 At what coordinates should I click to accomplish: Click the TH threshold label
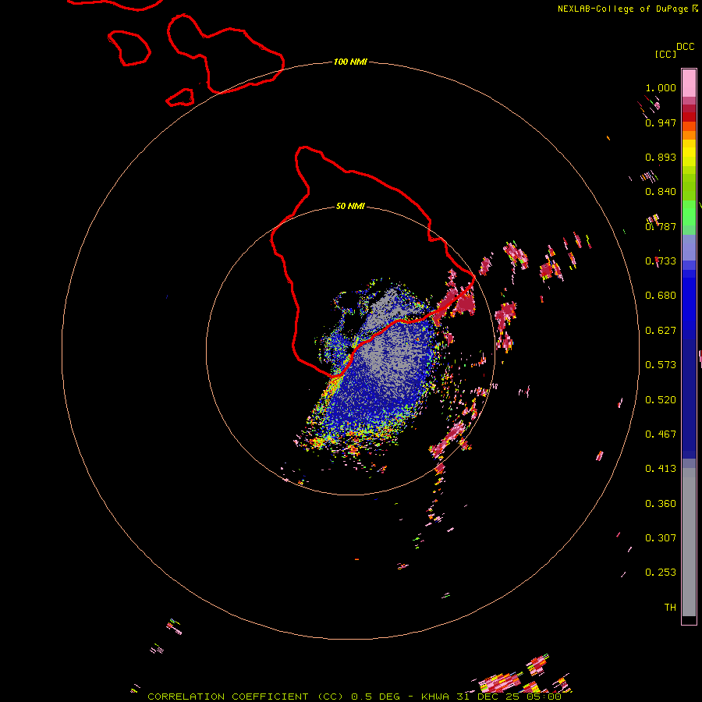(x=670, y=608)
